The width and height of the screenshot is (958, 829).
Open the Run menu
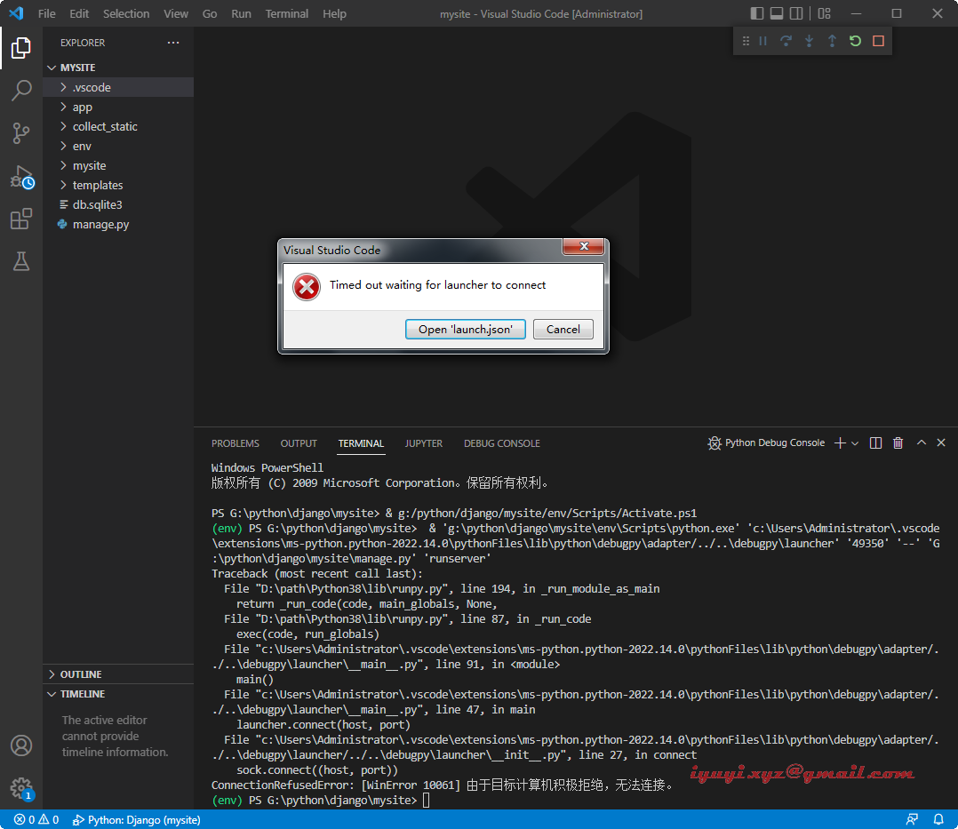coord(240,13)
